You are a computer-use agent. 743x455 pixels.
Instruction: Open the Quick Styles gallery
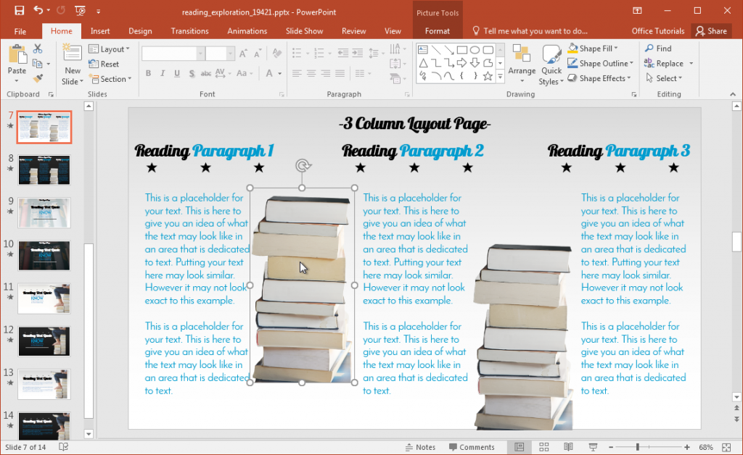pyautogui.click(x=551, y=67)
